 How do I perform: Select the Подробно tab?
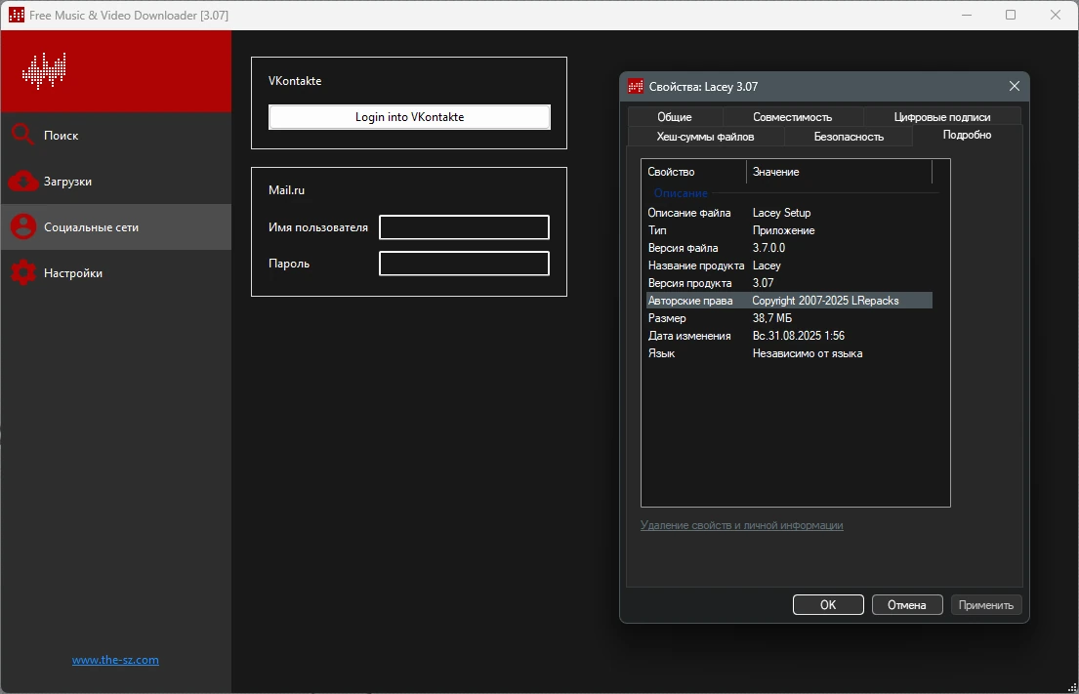pos(967,135)
